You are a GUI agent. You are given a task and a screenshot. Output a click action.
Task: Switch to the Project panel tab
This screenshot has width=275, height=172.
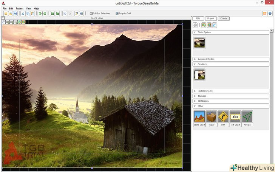pos(211,19)
